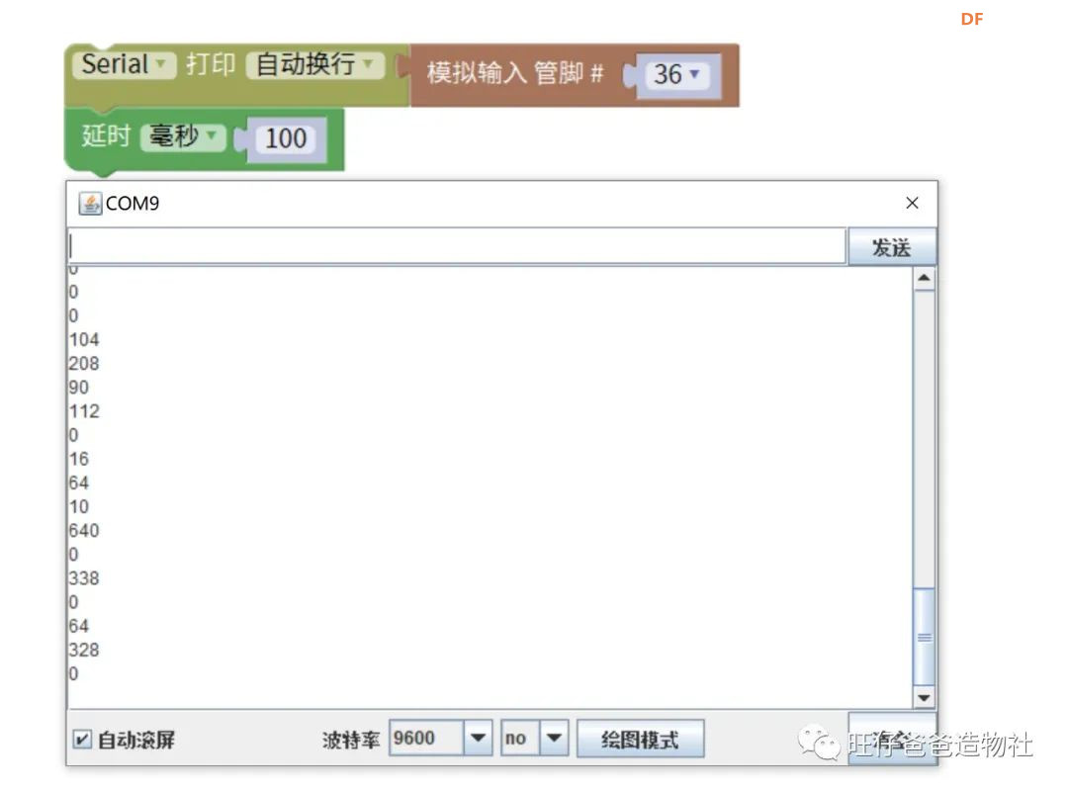Click the serial output scrollbar thumb
The image size is (1068, 792).
coord(924,636)
